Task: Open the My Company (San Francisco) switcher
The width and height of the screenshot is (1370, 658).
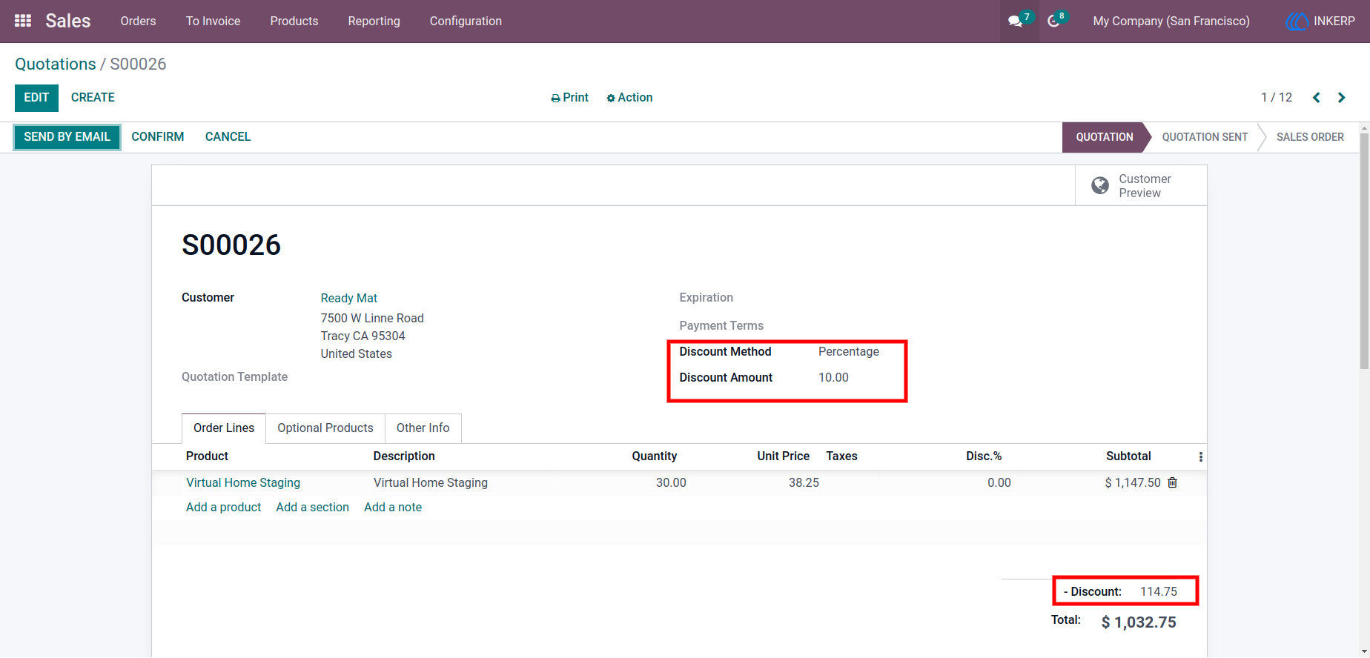Action: pos(1171,21)
